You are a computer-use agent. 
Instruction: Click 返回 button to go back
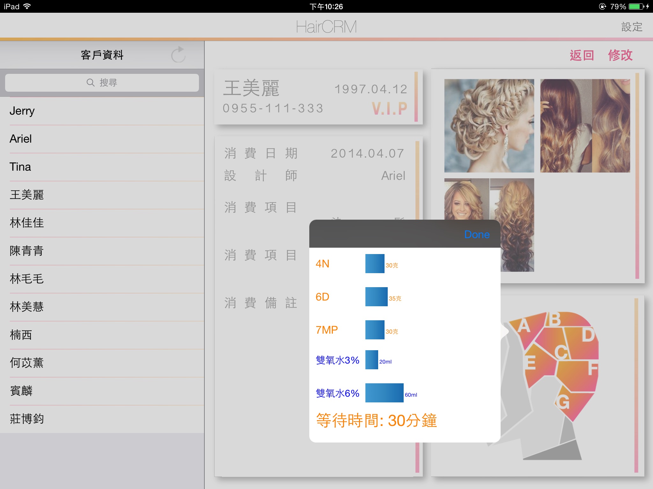580,56
